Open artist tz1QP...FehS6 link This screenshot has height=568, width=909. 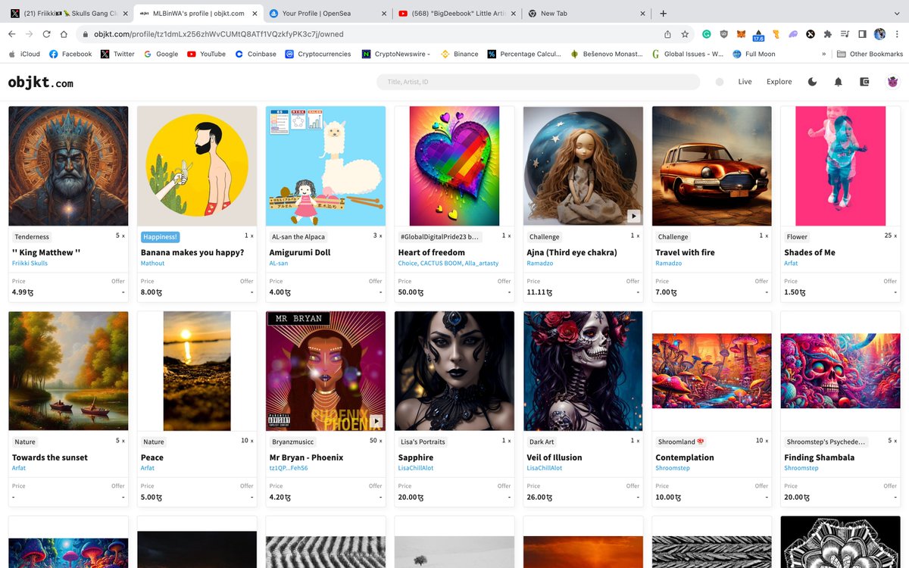click(289, 468)
